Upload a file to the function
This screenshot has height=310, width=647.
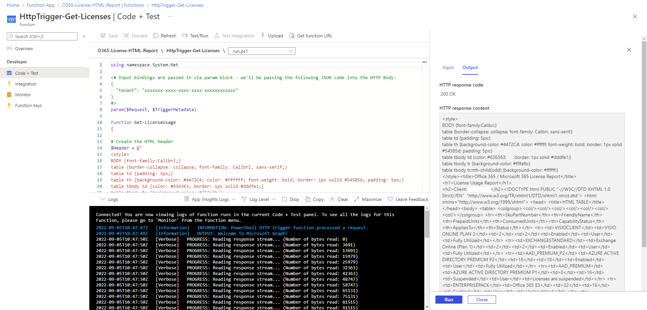tap(272, 36)
